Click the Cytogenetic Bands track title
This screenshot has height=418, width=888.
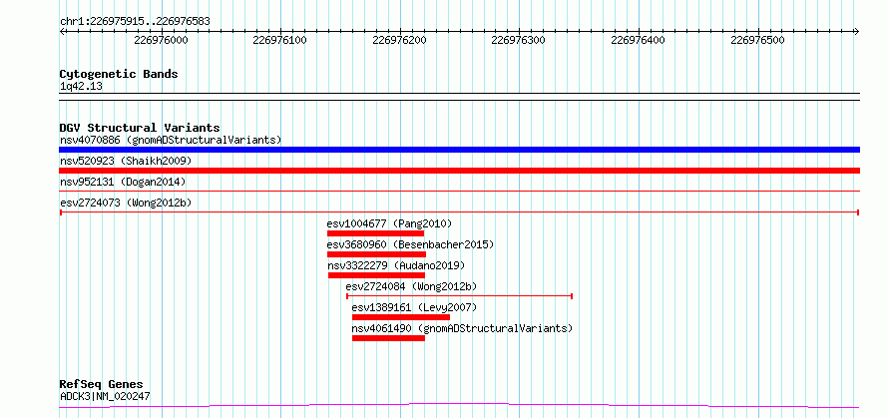119,74
